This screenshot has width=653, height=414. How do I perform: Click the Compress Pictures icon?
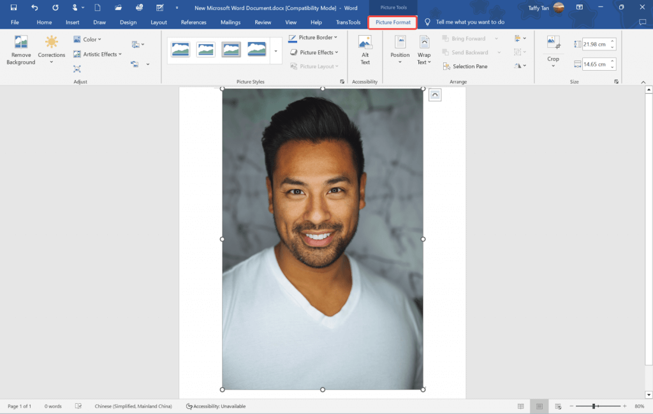click(x=77, y=69)
